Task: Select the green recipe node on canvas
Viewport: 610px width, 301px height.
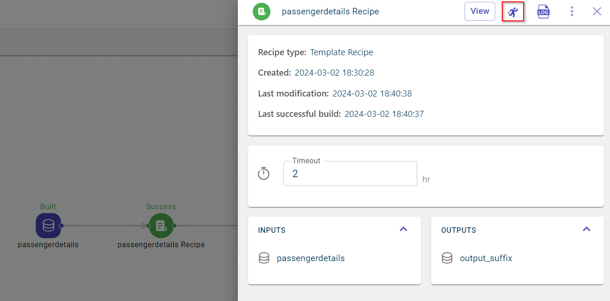Action: click(x=161, y=226)
